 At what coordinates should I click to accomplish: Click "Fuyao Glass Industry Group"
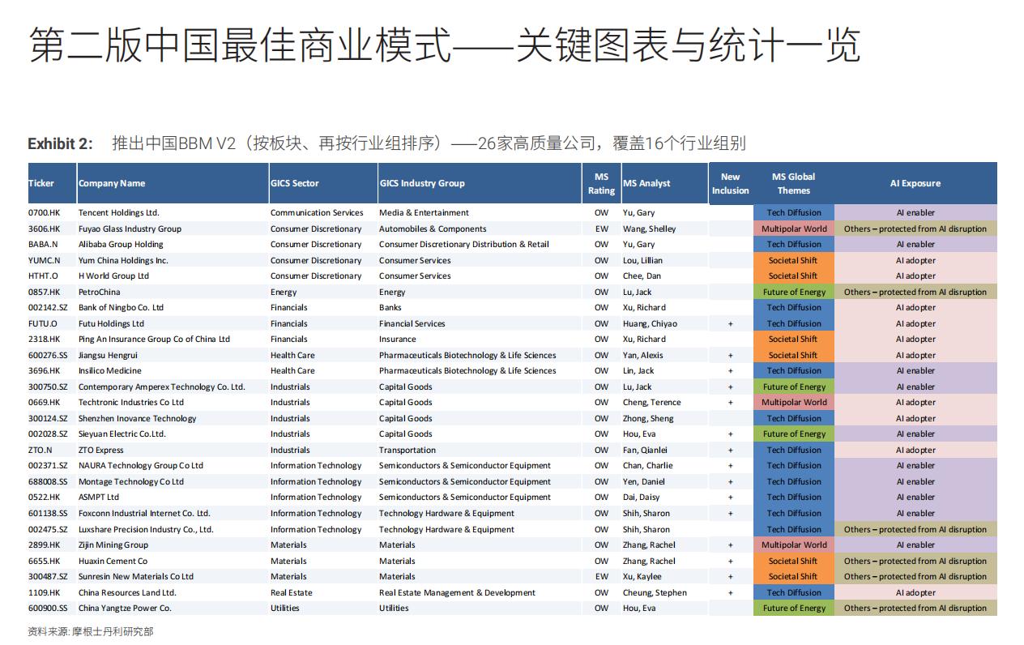130,229
